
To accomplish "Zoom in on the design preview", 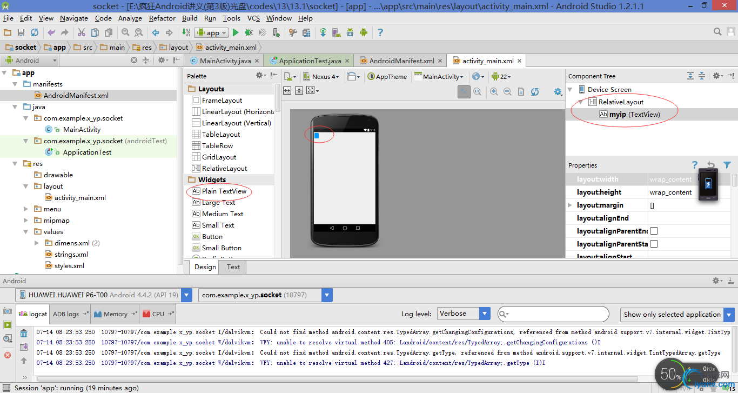I will (494, 92).
